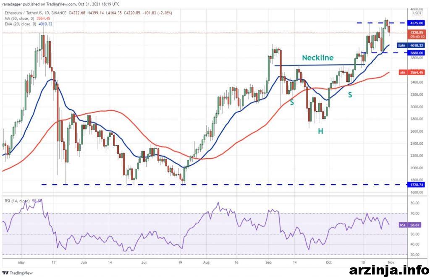Select the left S shoulder label

[291, 102]
